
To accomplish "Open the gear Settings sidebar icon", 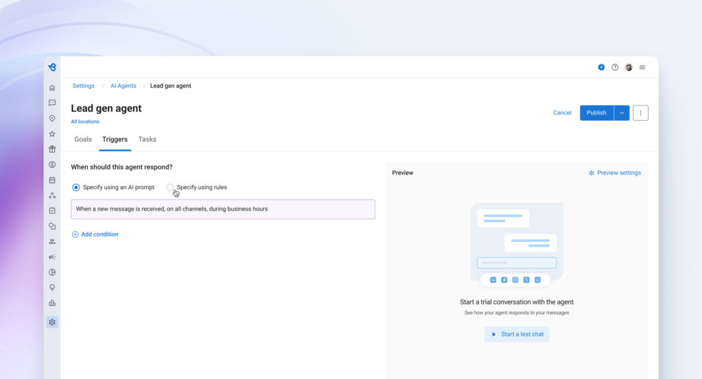I will [x=52, y=322].
